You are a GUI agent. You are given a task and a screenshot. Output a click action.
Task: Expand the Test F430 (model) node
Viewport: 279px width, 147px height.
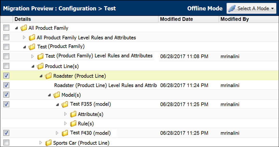[57, 133]
